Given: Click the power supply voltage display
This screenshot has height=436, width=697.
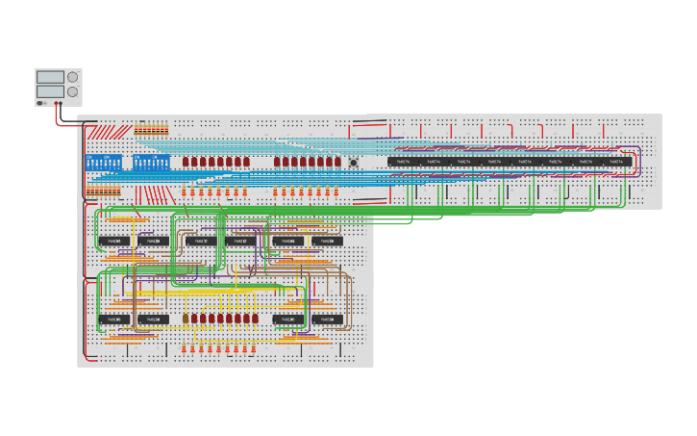Looking at the screenshot, I should (51, 77).
